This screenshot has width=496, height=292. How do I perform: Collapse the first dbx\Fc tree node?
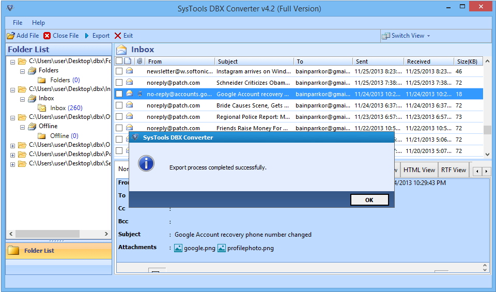pyautogui.click(x=12, y=62)
